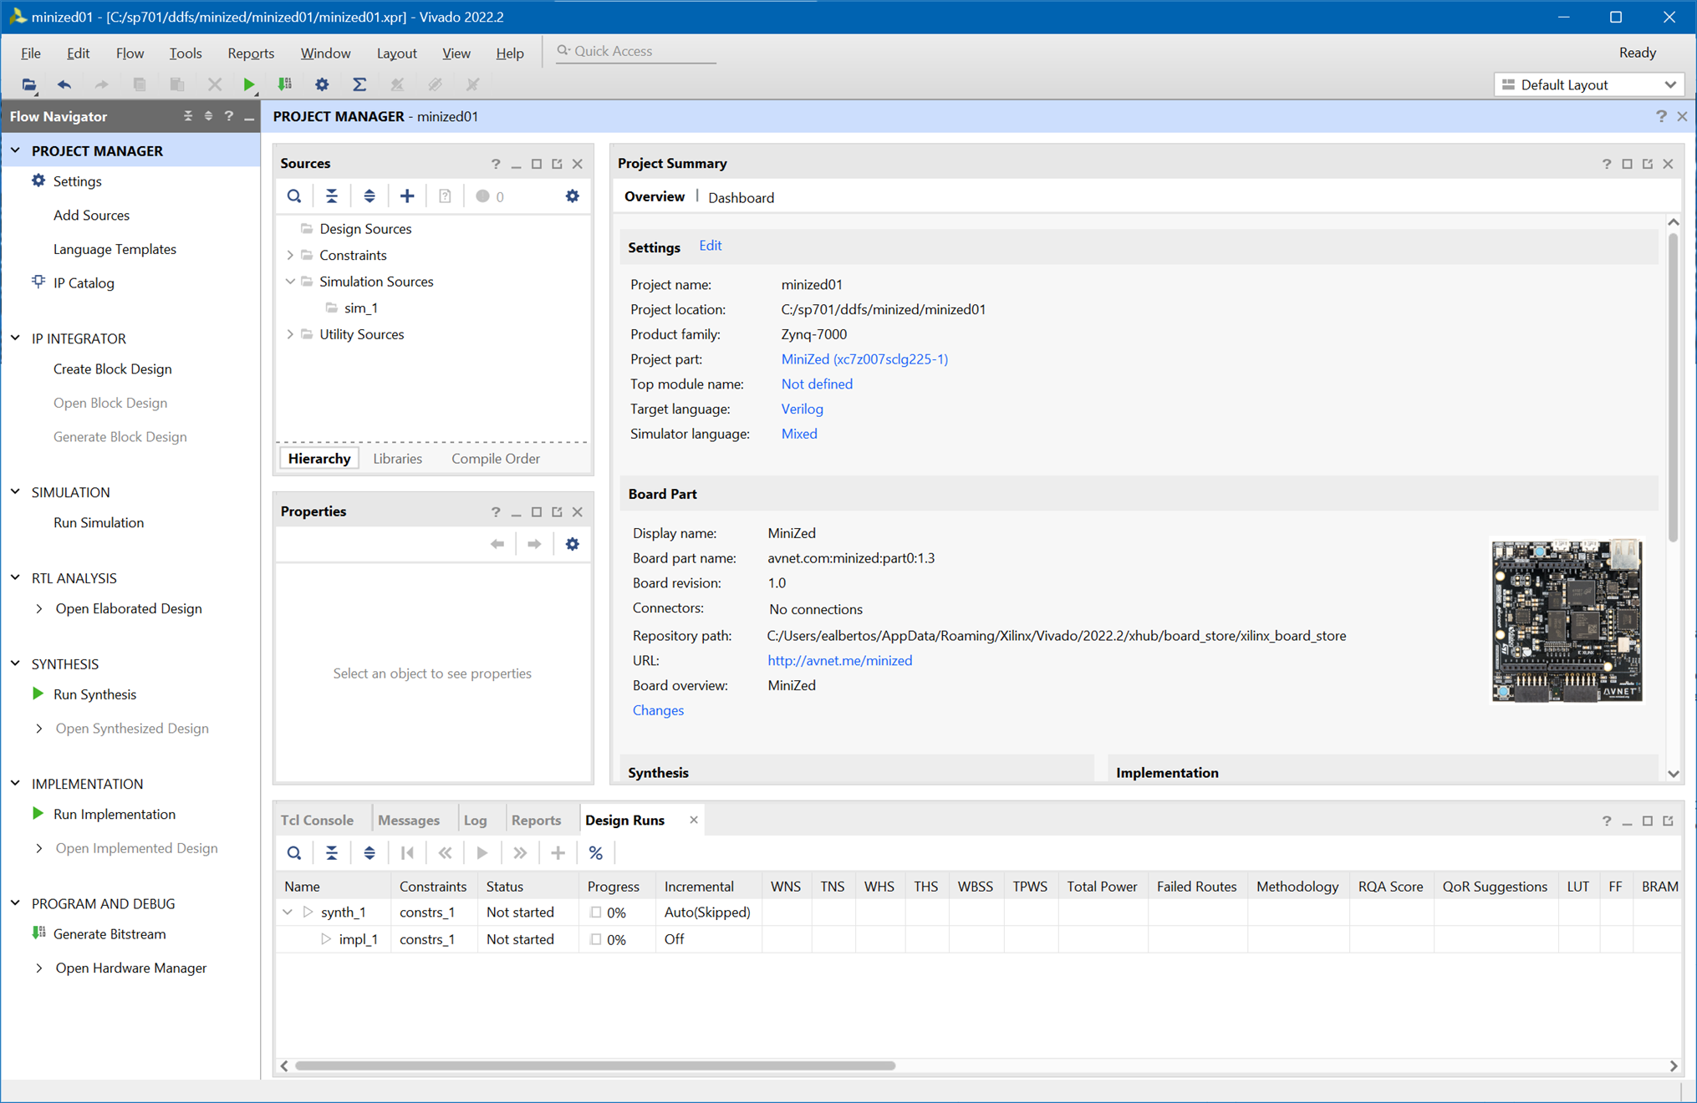Image resolution: width=1697 pixels, height=1103 pixels.
Task: Collapse the Simulation Sources folder
Action: point(290,282)
